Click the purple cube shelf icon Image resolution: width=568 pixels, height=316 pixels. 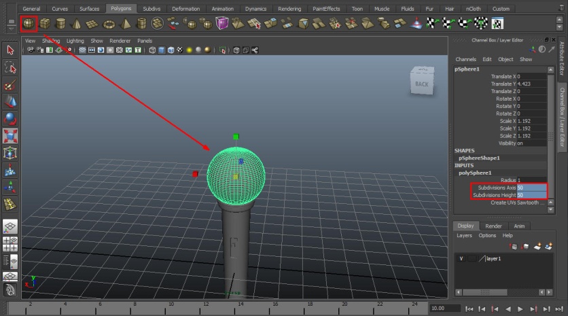click(221, 23)
